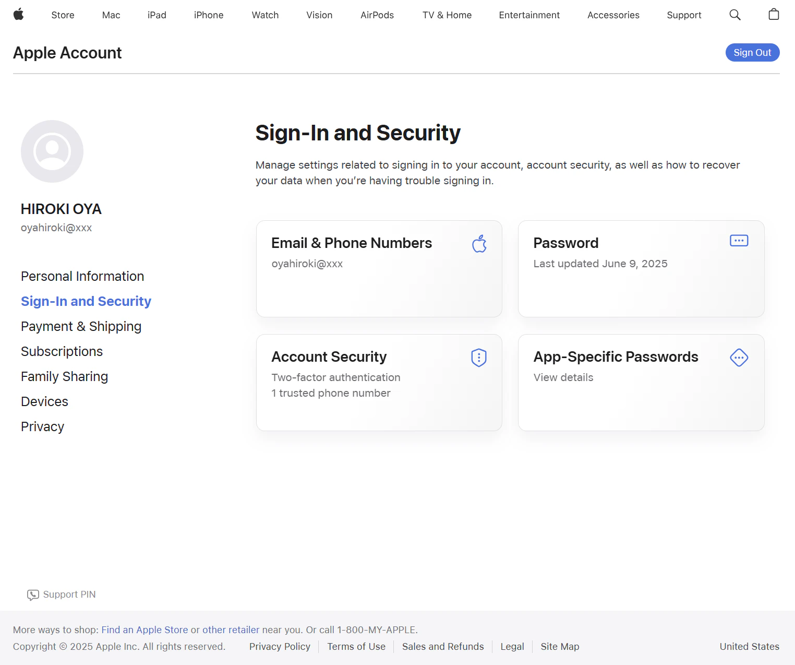Click the Support PIN chat icon
This screenshot has height=665, width=795.
click(x=33, y=595)
